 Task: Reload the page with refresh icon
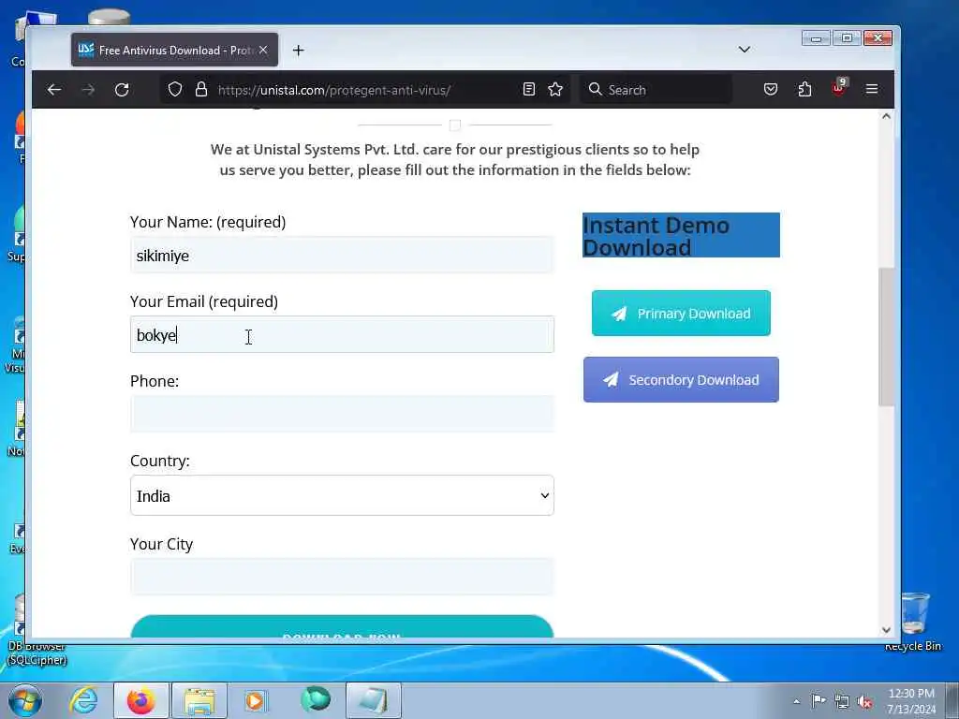(122, 90)
